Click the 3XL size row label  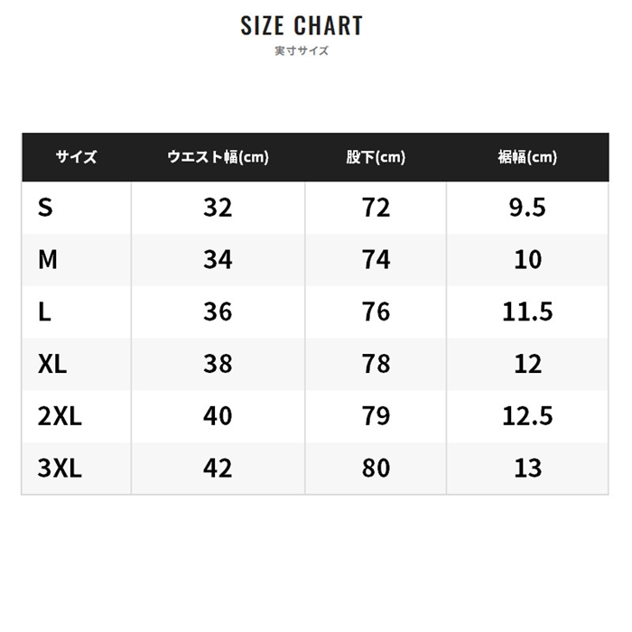60,468
